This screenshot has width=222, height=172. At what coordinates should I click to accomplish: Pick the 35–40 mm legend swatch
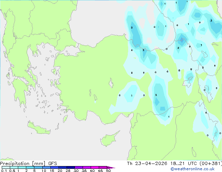[x=87, y=167]
